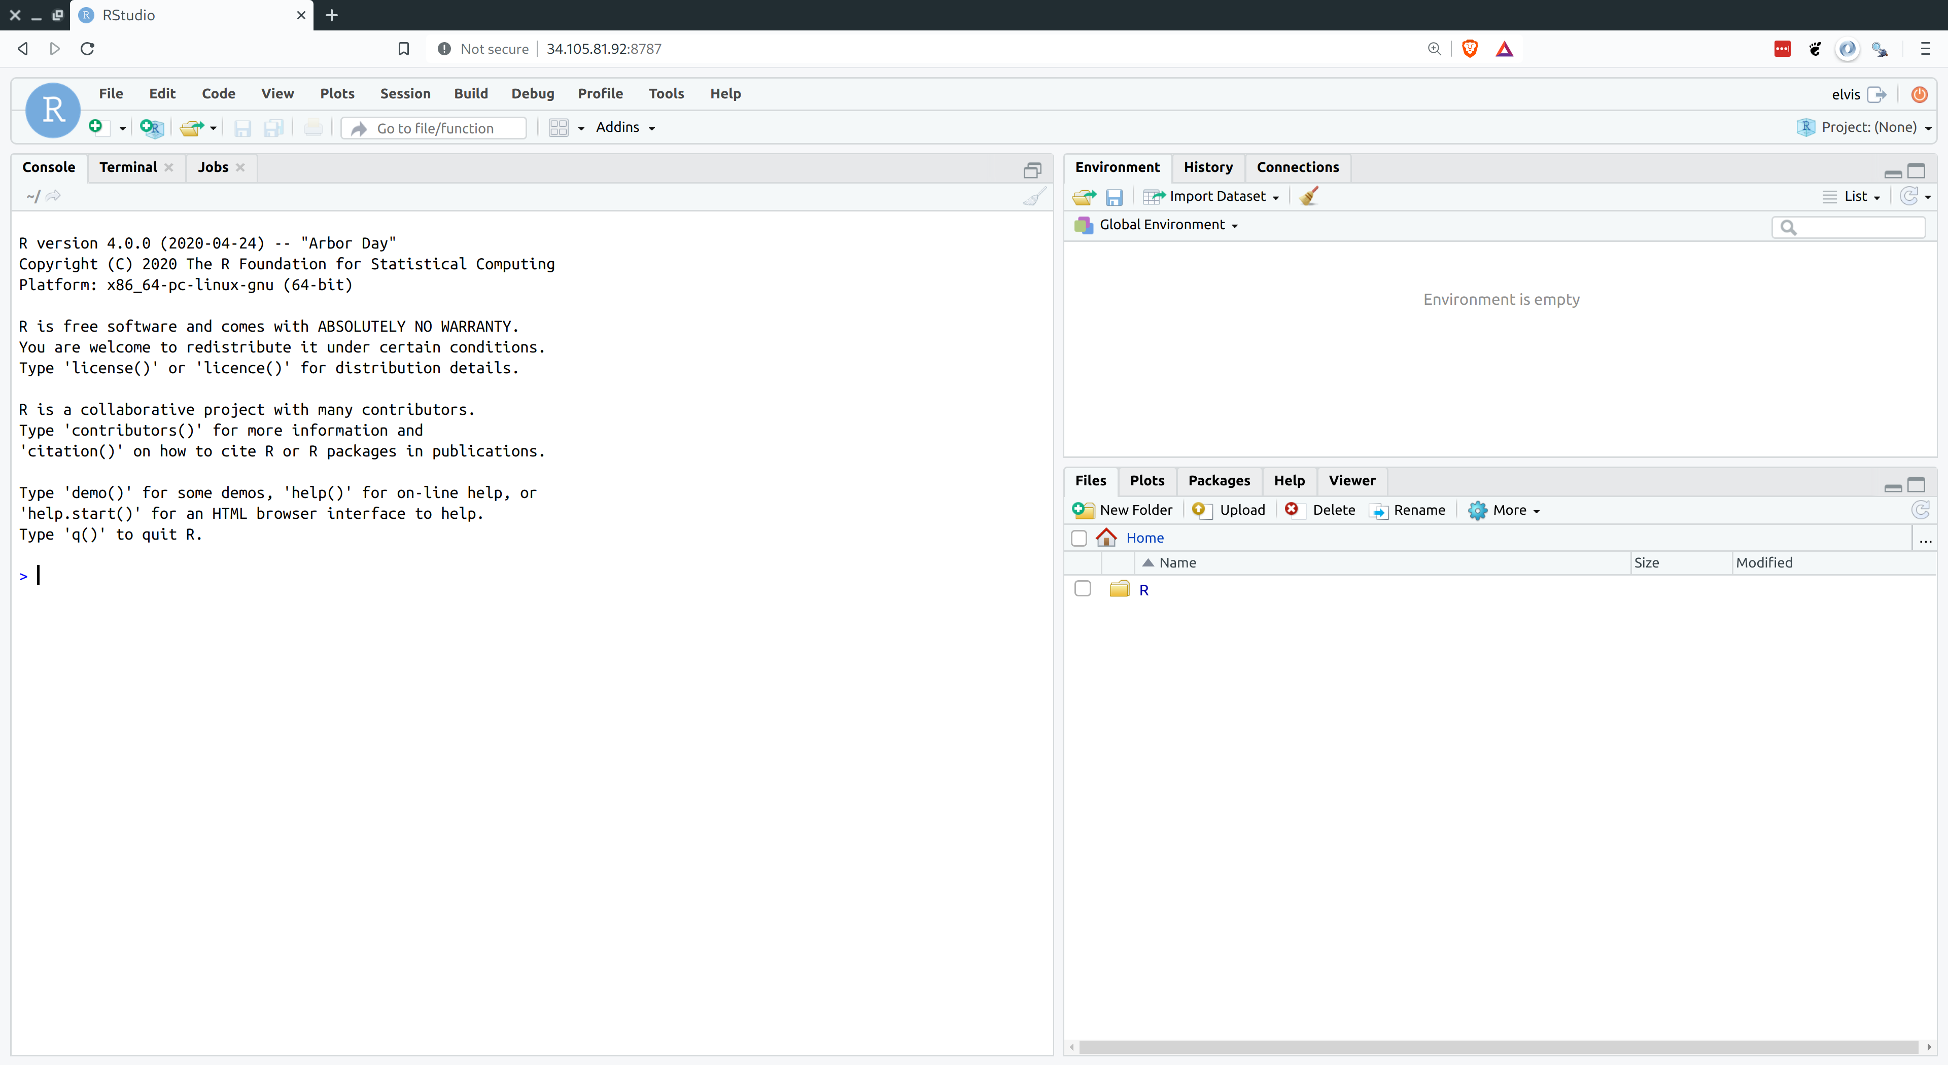
Task: Open a new browser tab
Action: 331,15
